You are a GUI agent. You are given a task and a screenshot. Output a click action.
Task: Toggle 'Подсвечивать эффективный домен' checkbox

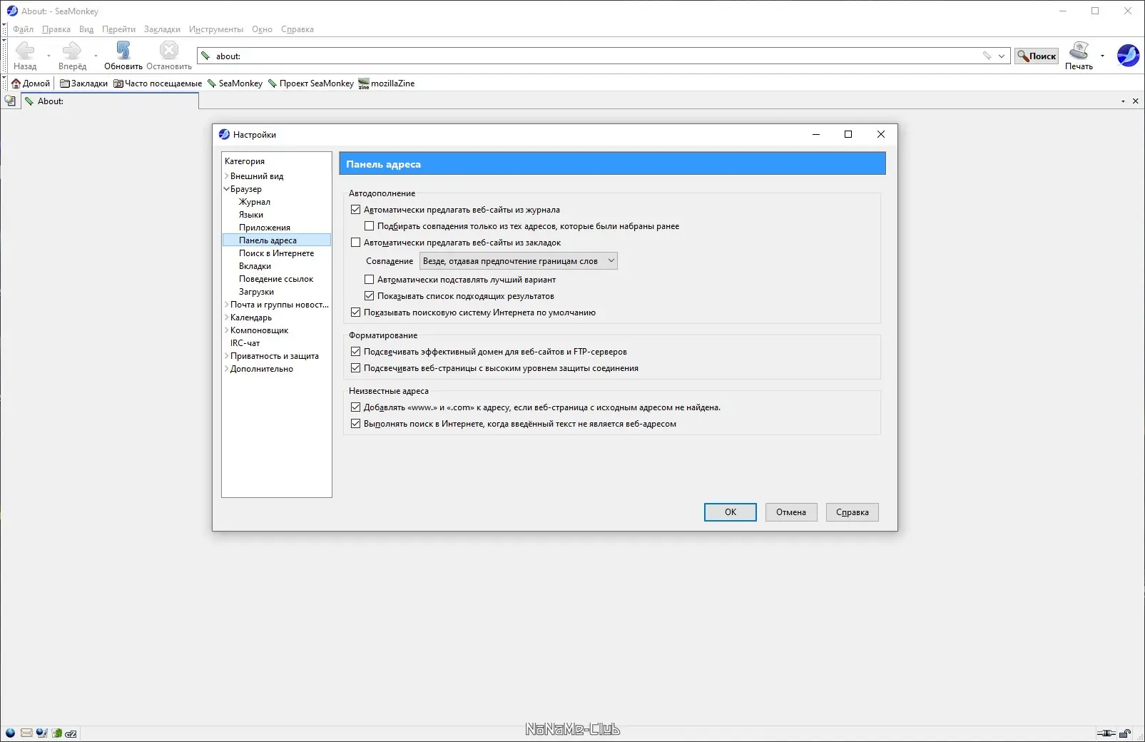tap(356, 352)
